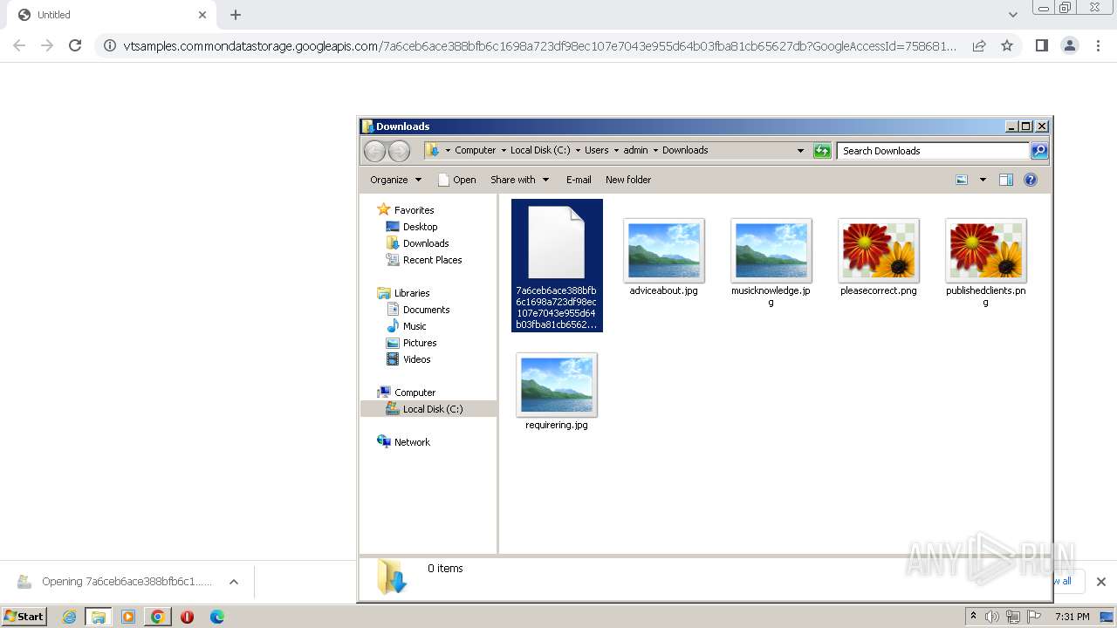Click the volume speaker tray icon
The image size is (1117, 628).
click(x=992, y=617)
